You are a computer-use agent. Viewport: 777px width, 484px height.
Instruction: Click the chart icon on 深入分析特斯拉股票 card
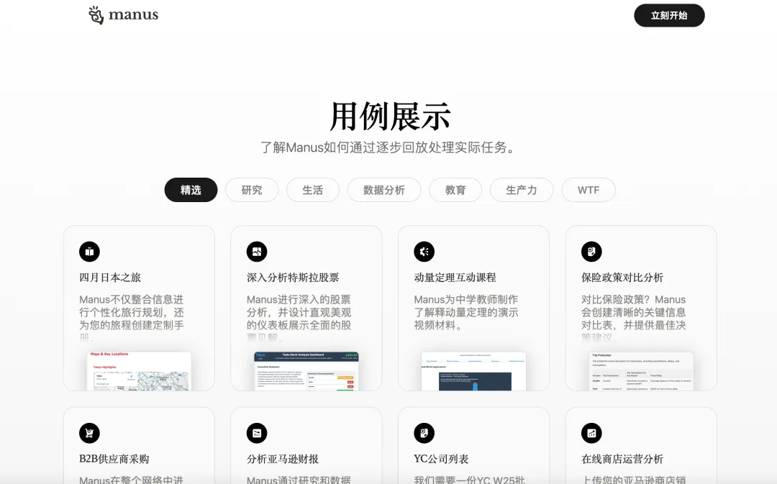[257, 252]
